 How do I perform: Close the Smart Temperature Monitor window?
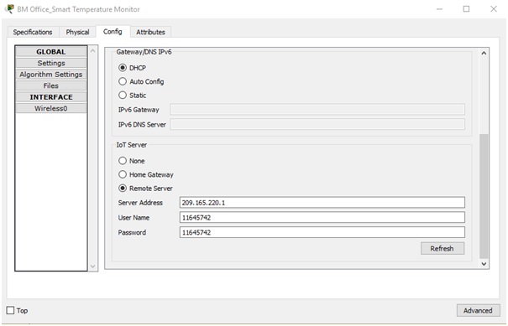click(x=494, y=9)
